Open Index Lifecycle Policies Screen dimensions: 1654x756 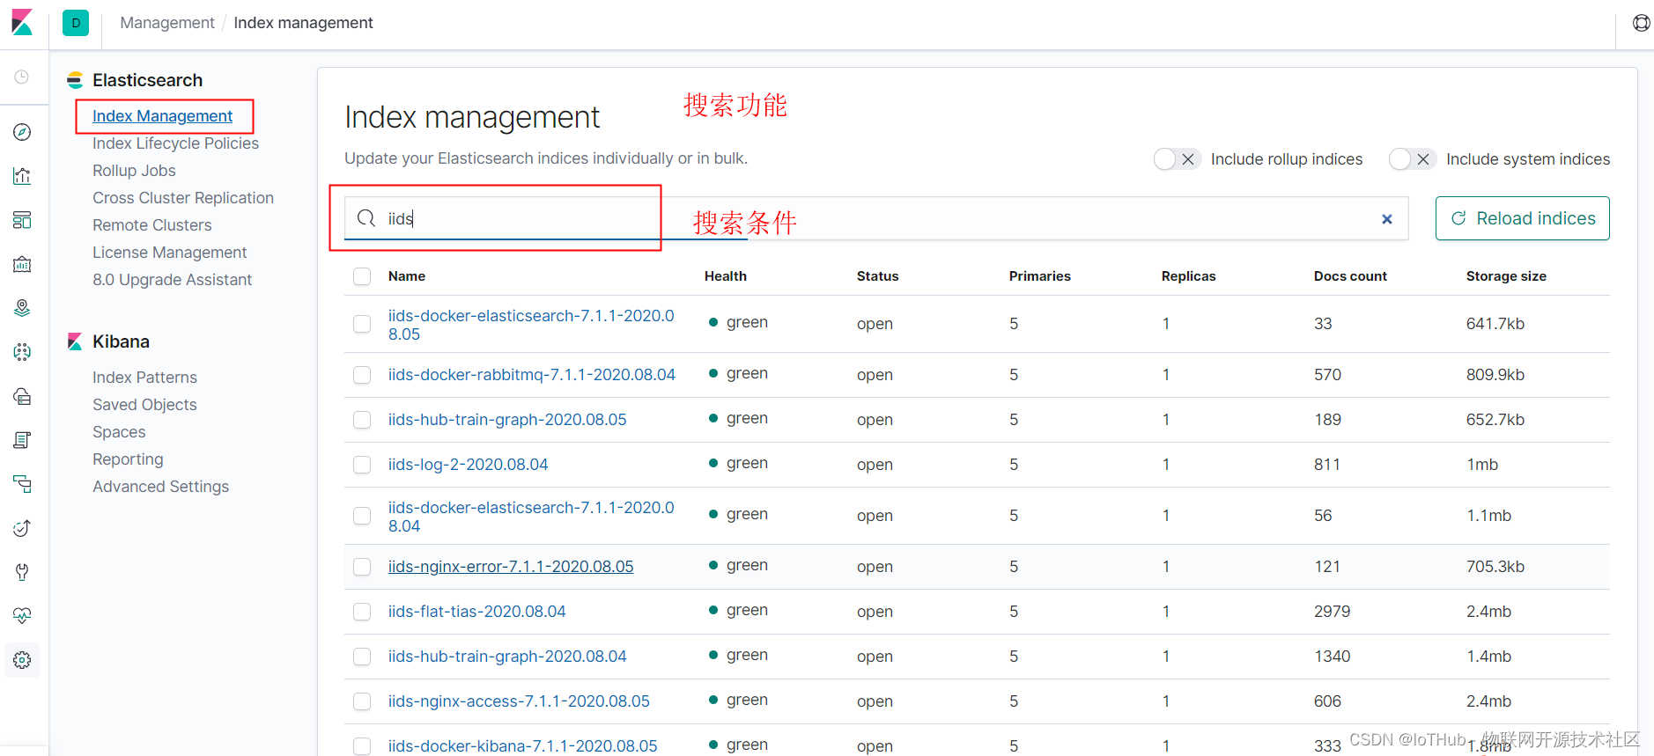(x=175, y=143)
